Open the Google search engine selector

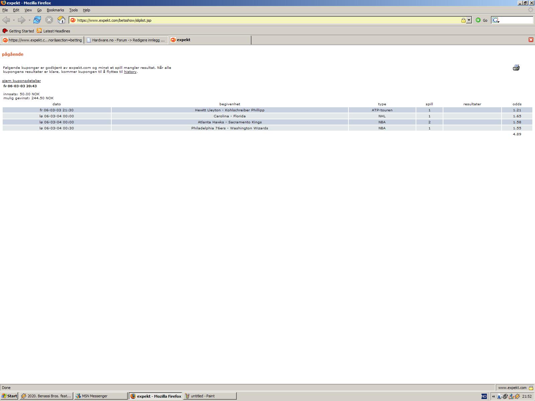[496, 20]
